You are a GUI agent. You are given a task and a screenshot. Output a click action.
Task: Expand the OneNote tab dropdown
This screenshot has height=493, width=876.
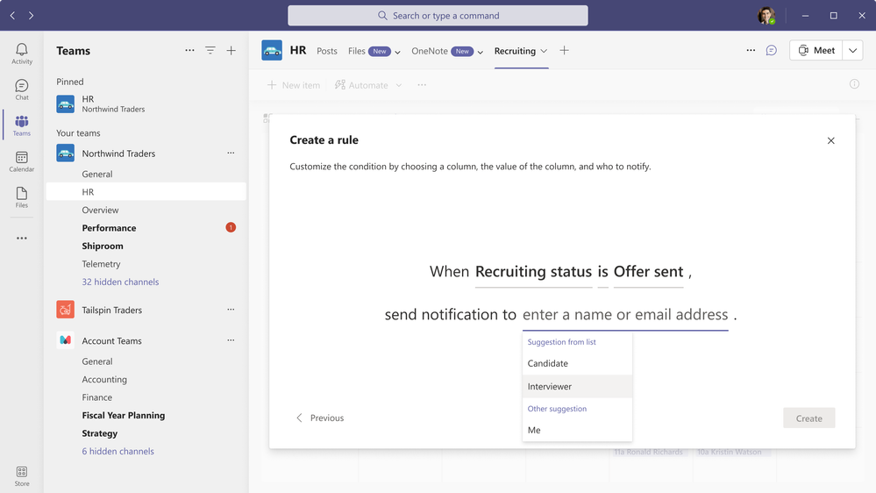coord(480,52)
